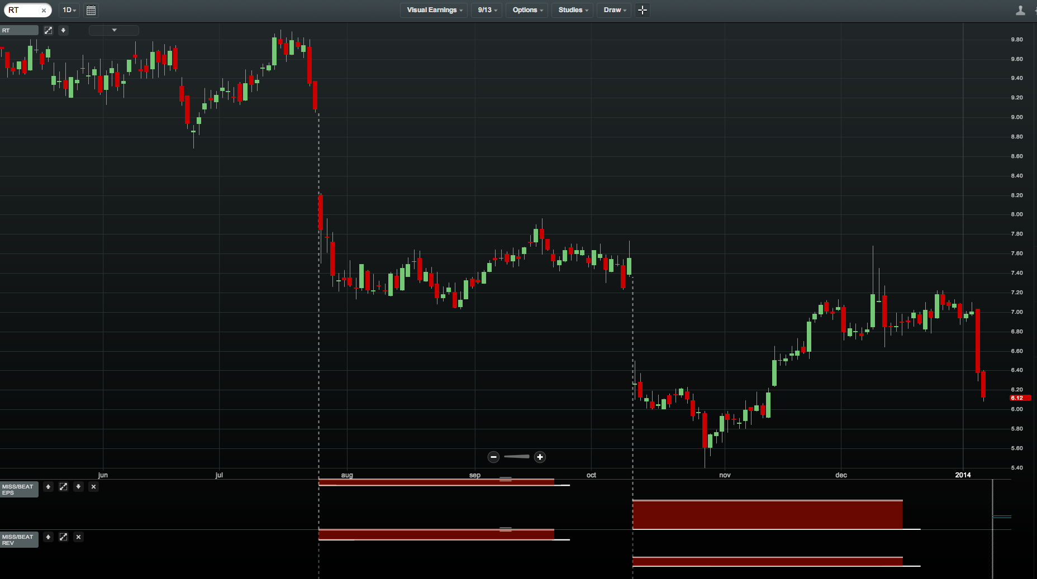Click the 'jun' label on time axis
The width and height of the screenshot is (1037, 579).
pyautogui.click(x=103, y=475)
